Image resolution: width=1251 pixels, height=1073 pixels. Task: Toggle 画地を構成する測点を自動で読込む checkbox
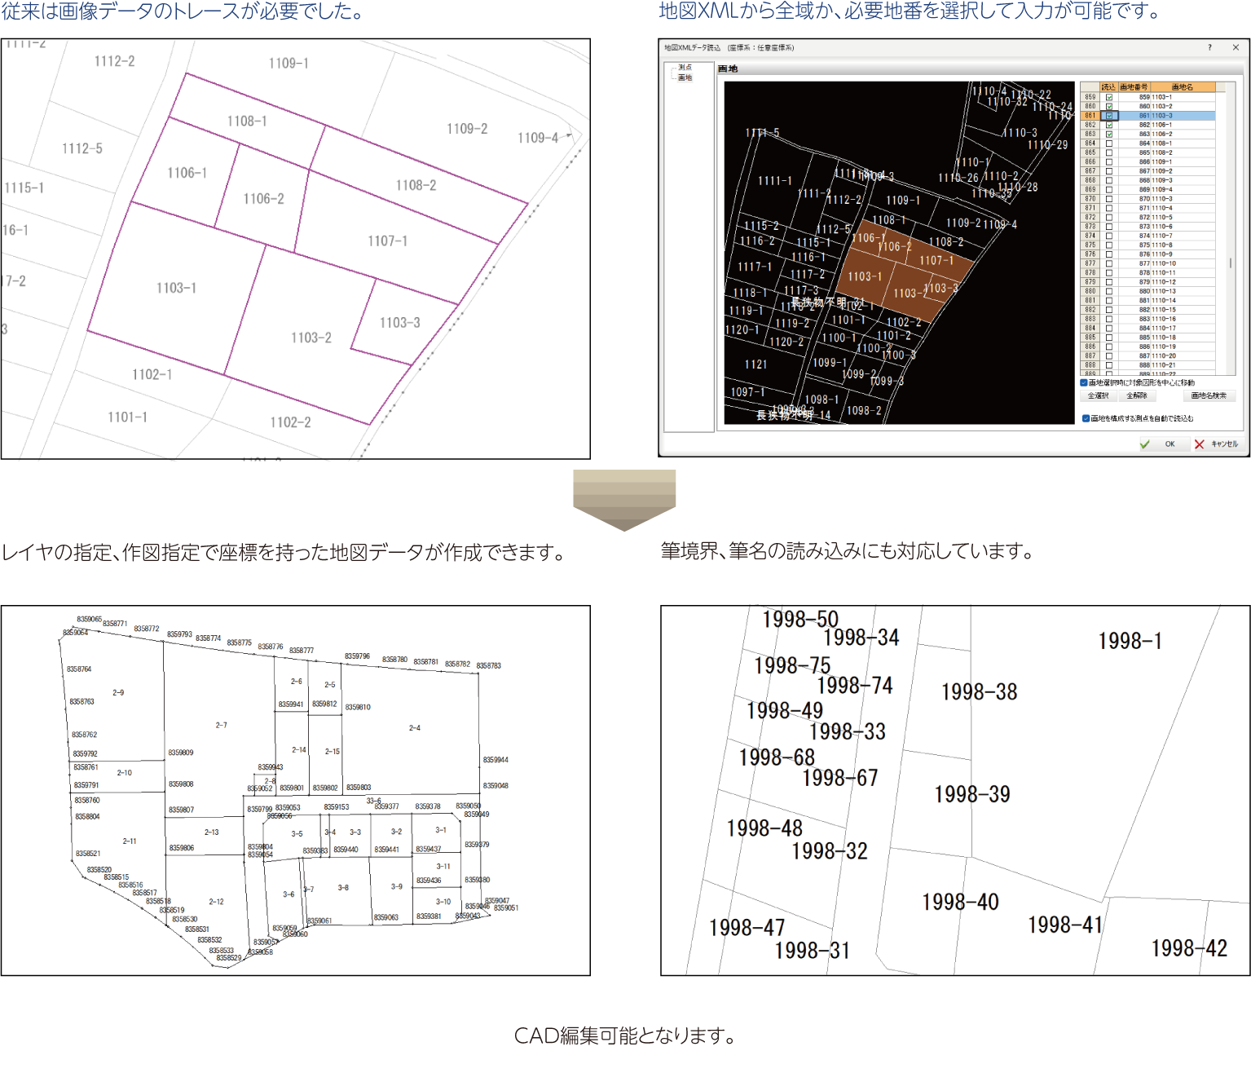[1086, 418]
